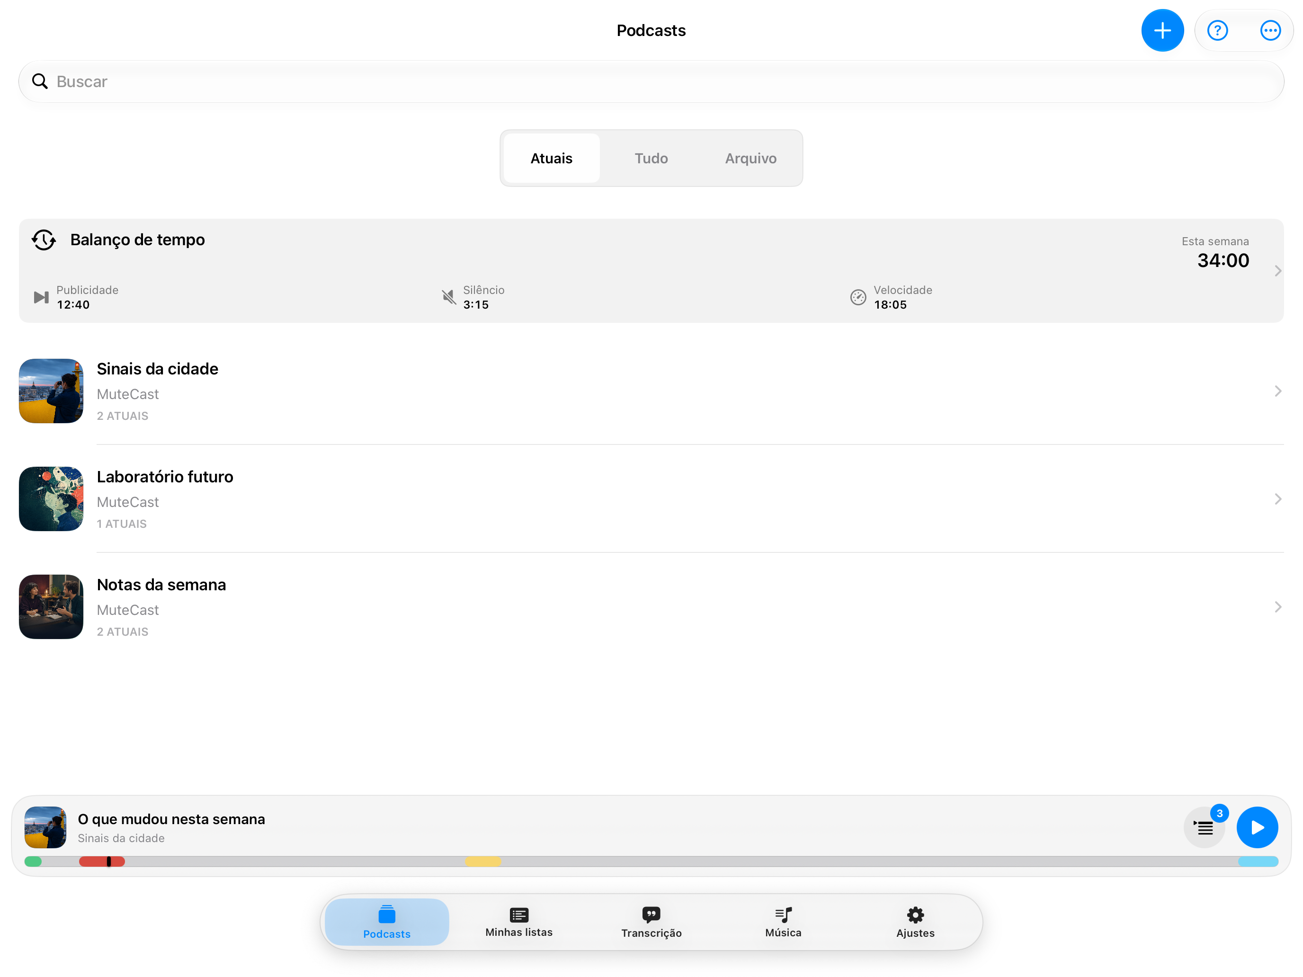Switch to the Transcrição tab
This screenshot has width=1303, height=977.
click(x=651, y=922)
